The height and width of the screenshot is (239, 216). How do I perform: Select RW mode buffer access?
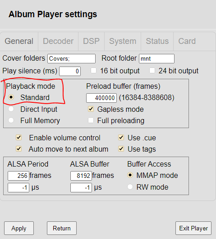coord(130,186)
